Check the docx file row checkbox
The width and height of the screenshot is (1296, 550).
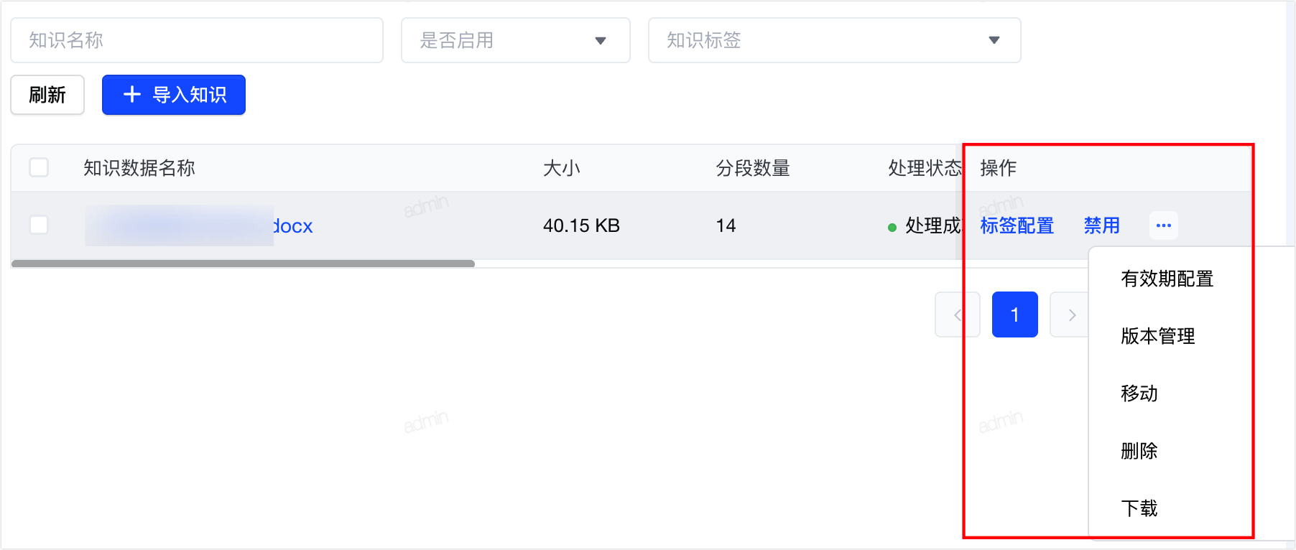click(x=39, y=225)
